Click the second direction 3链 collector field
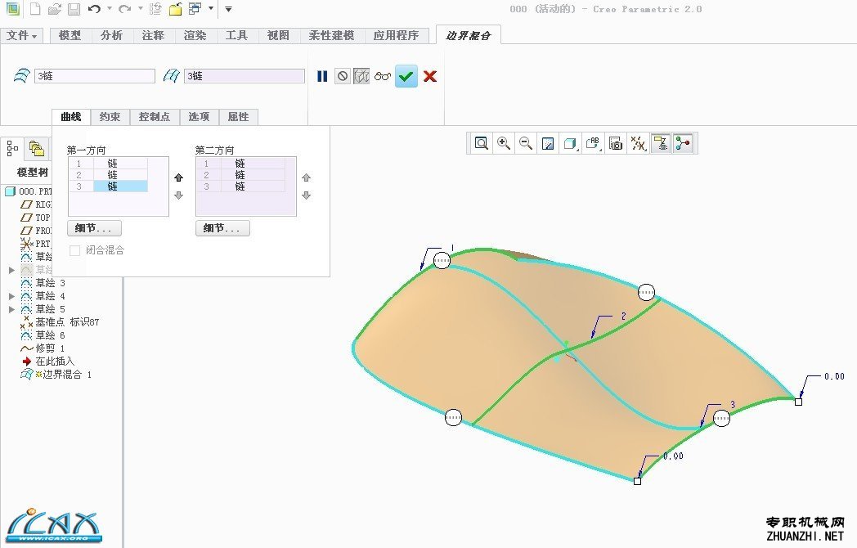Image resolution: width=857 pixels, height=548 pixels. tap(245, 76)
